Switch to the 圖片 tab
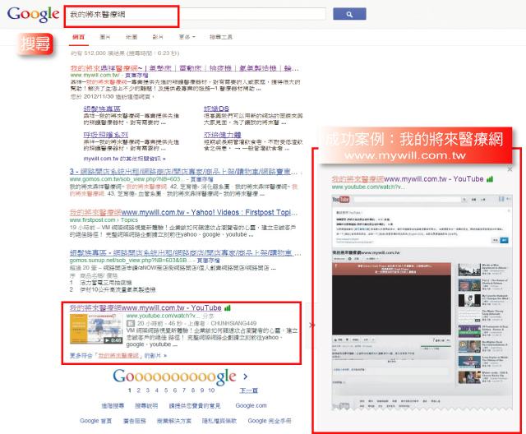Image resolution: width=526 pixels, height=434 pixels. click(105, 37)
